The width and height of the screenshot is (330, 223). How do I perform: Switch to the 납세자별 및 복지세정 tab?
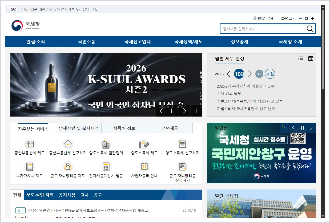click(x=79, y=128)
